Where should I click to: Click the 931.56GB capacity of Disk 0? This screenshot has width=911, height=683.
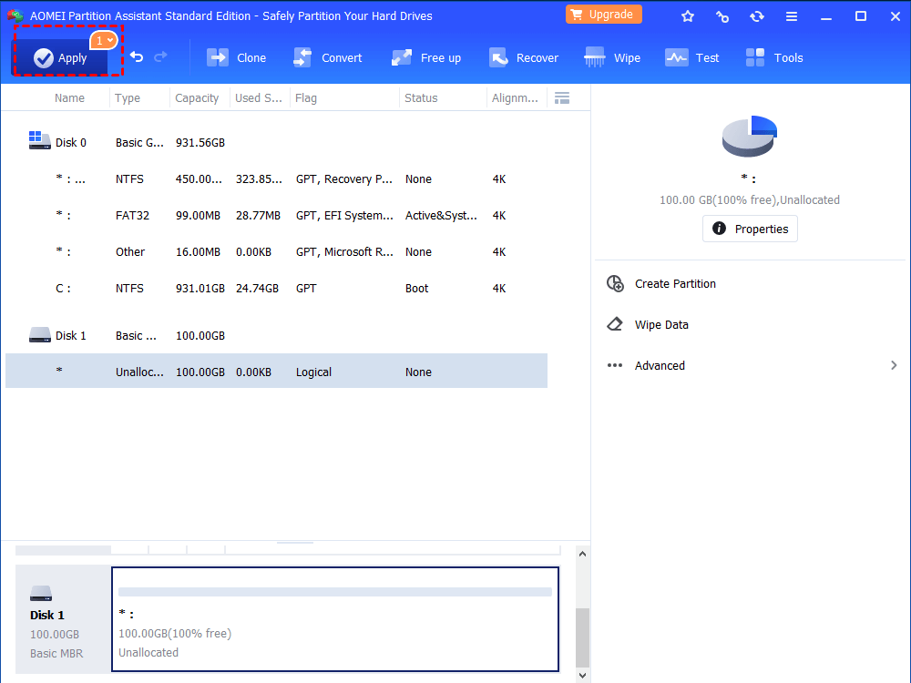point(200,142)
